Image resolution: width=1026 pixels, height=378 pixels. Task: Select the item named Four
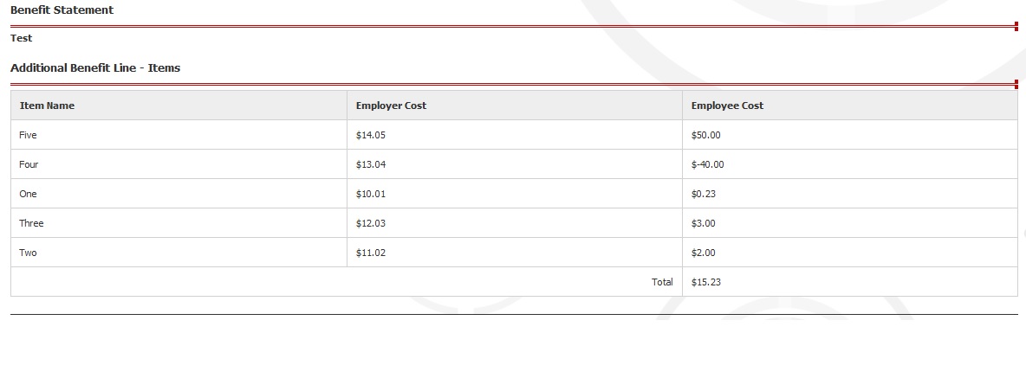[29, 164]
